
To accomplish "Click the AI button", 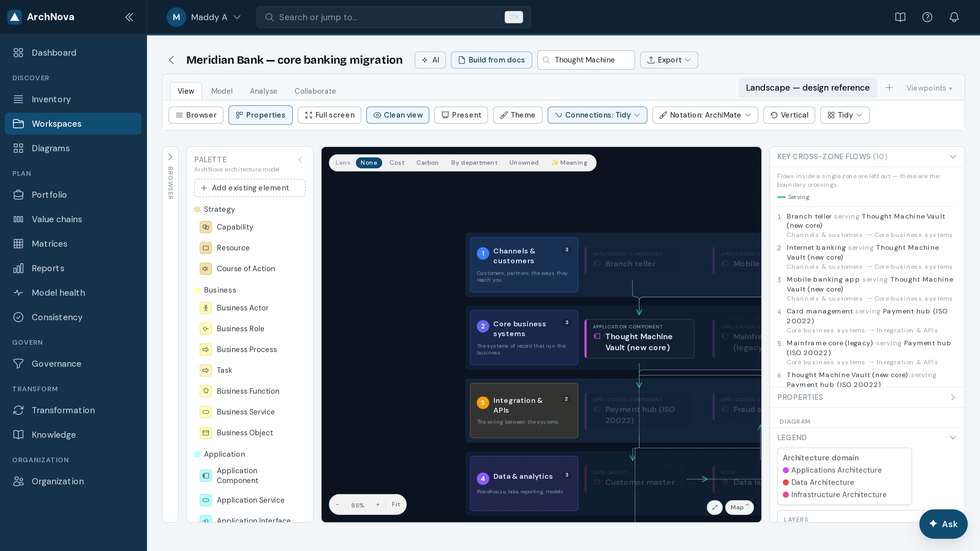I will (x=430, y=60).
